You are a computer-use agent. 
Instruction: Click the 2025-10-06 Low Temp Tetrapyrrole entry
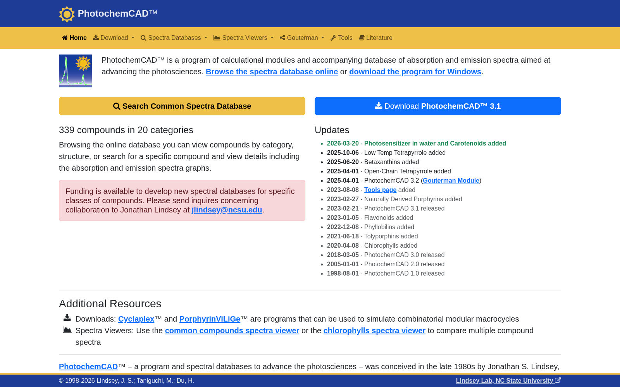[386, 152]
